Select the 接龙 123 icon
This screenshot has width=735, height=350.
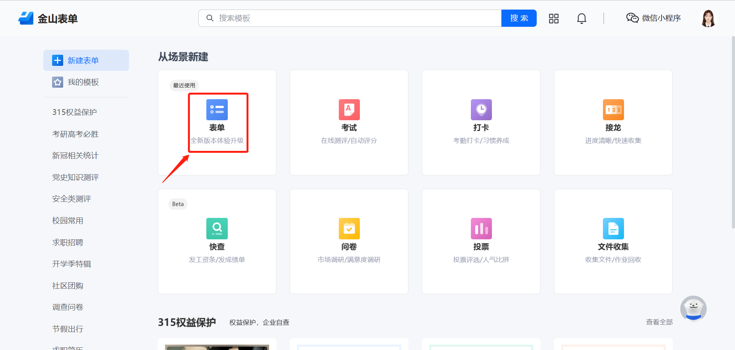(x=613, y=110)
